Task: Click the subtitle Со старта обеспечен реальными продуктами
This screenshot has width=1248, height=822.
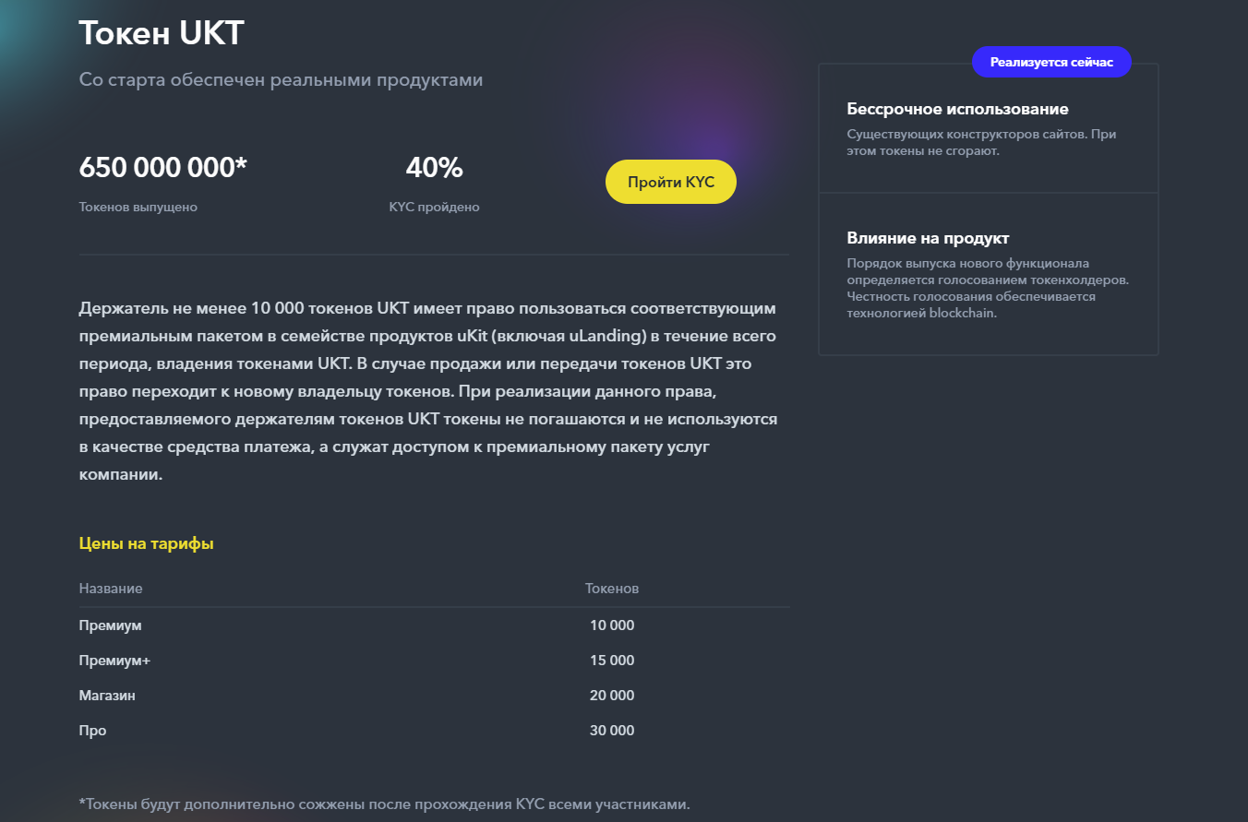Action: [x=281, y=80]
